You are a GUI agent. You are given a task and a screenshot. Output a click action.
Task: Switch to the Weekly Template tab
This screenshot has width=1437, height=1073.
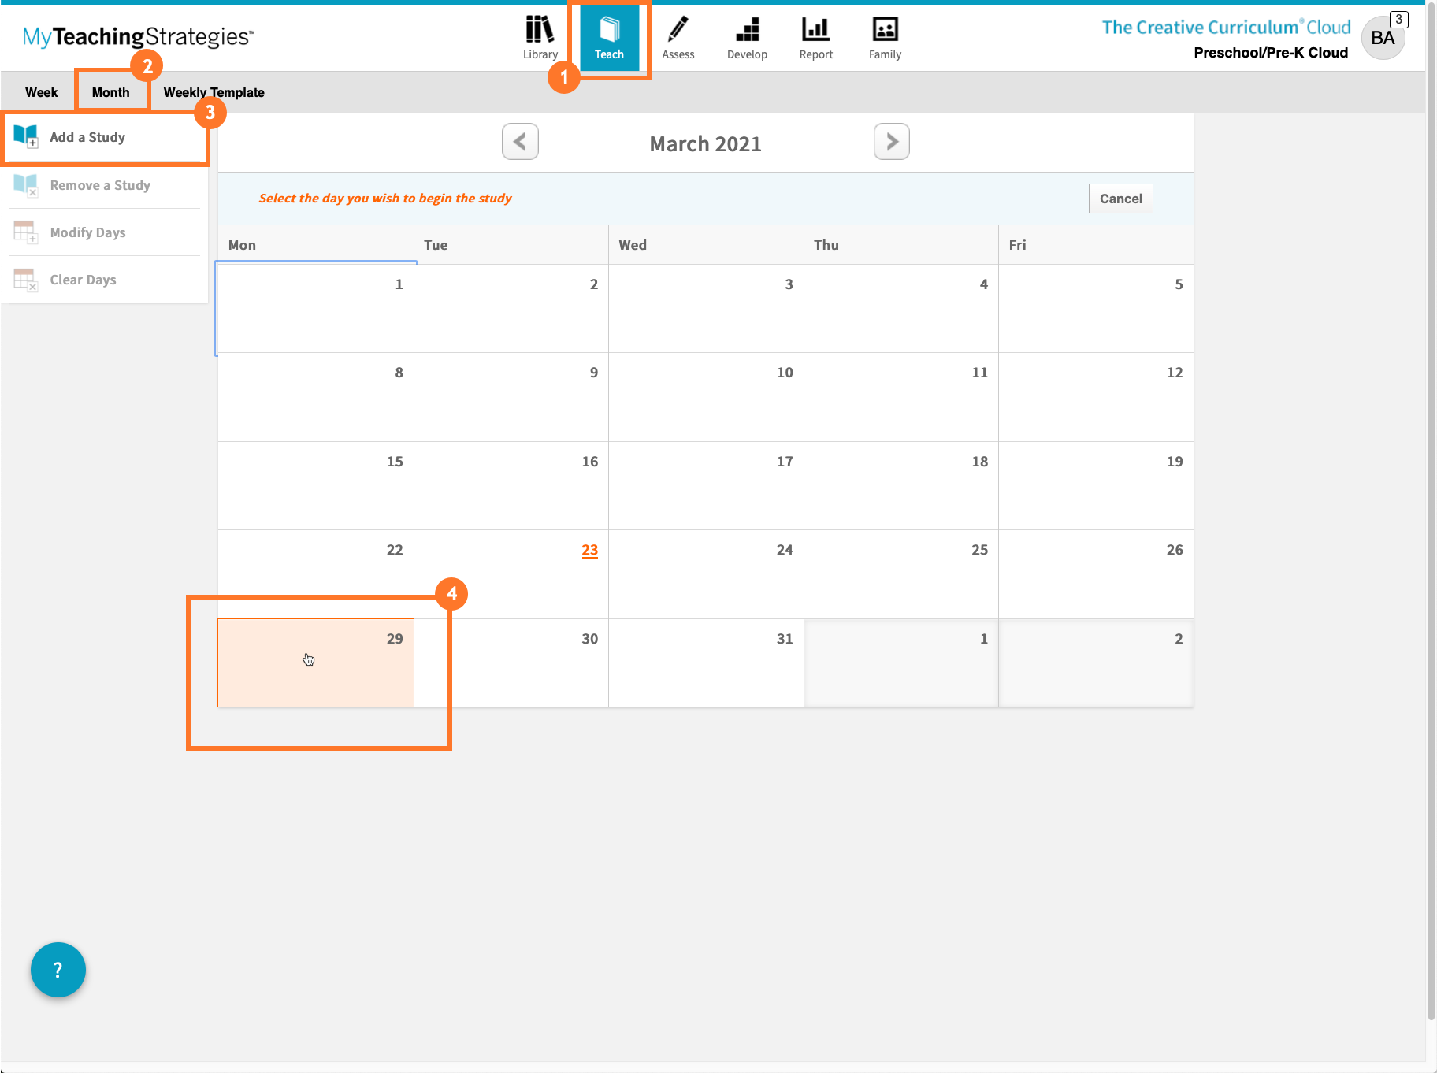[214, 92]
